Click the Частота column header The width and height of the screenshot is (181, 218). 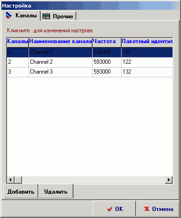[x=107, y=42]
